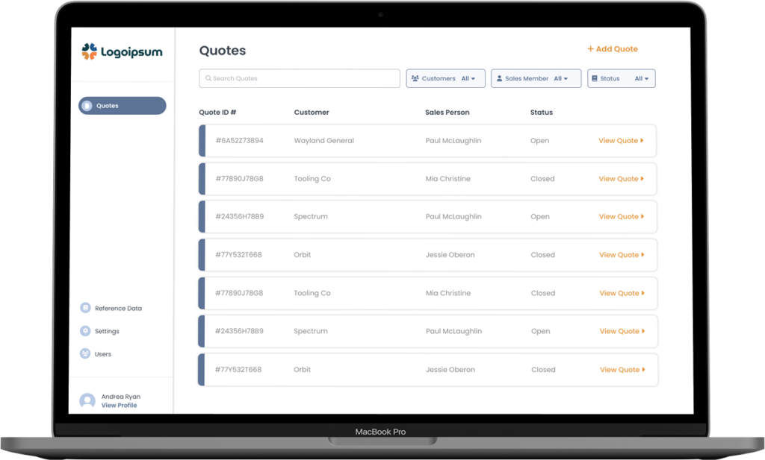Screen dimensions: 765x460
Task: Click the Status filter book icon
Action: point(595,78)
